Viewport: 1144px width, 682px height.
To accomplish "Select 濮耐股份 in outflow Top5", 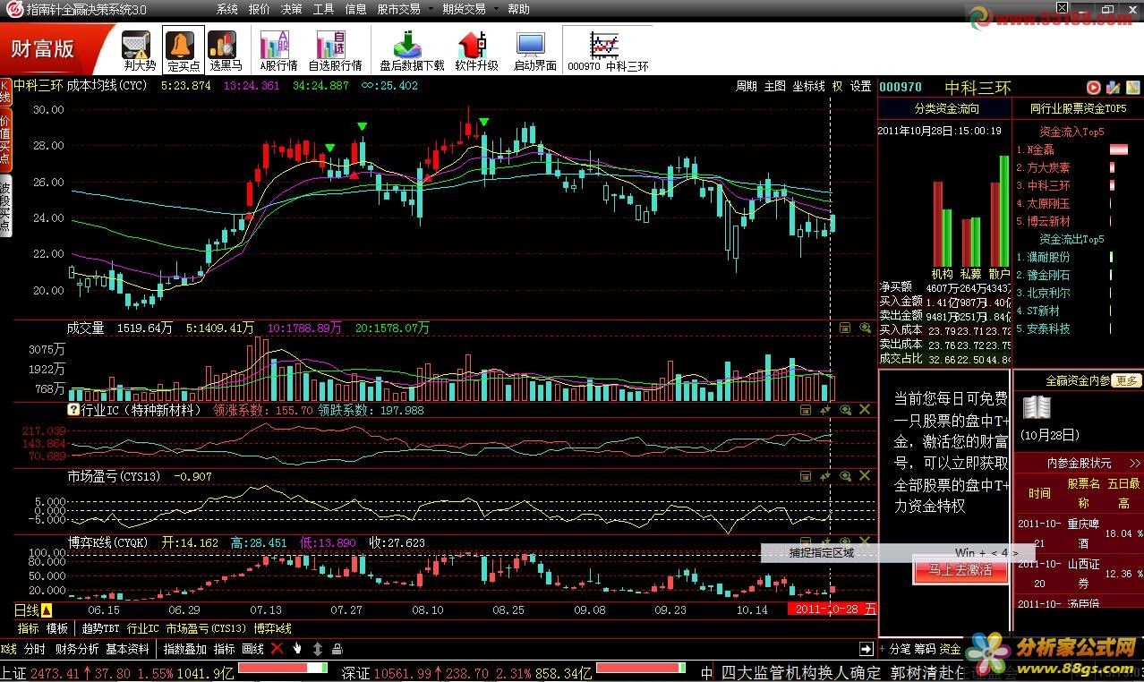I will 1047,257.
